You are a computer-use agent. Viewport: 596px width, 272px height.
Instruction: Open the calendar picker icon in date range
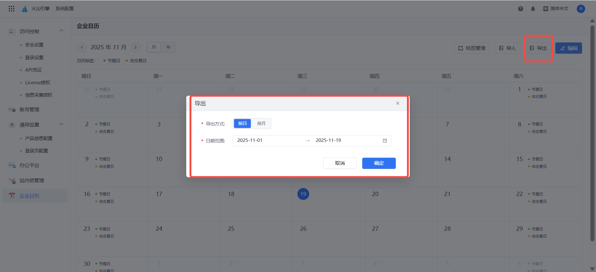click(385, 141)
